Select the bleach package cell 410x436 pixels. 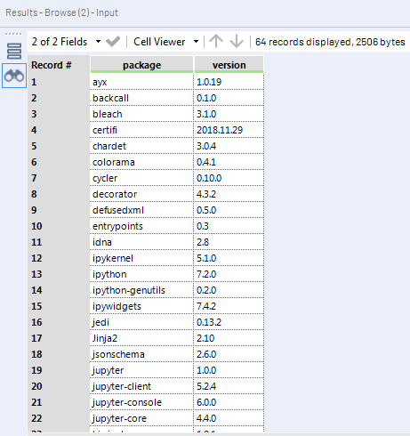coord(141,114)
